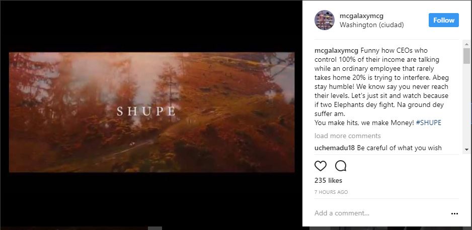Click the scrollbar track below the thumb

466,105
